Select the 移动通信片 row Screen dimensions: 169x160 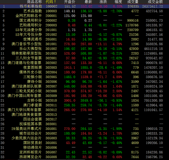[84, 148]
